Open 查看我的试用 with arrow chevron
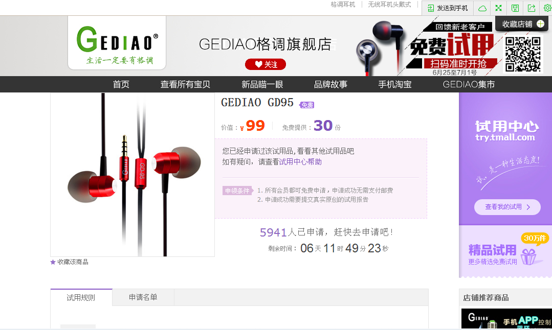 pos(507,207)
